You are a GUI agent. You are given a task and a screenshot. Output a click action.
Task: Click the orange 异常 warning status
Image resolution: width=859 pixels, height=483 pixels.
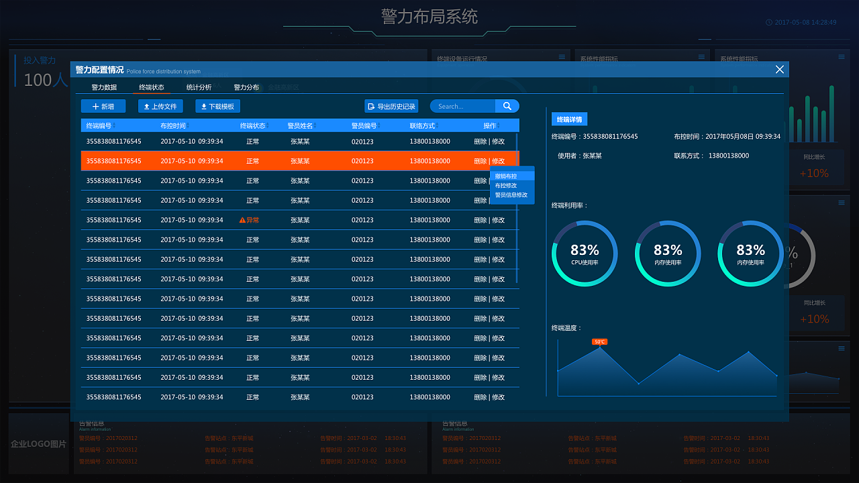click(249, 220)
